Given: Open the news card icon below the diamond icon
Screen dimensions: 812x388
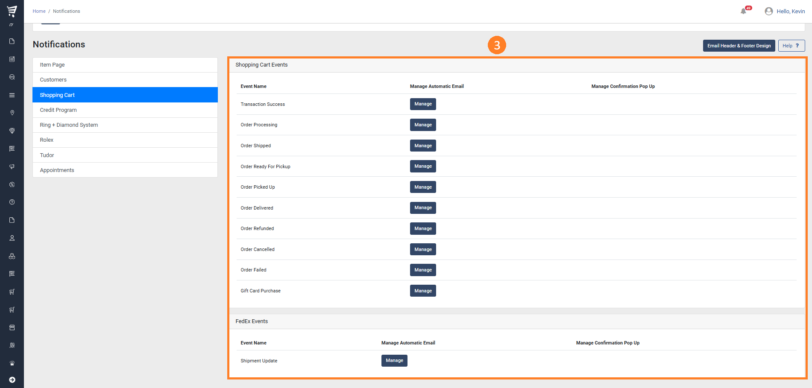Looking at the screenshot, I should pos(12,149).
